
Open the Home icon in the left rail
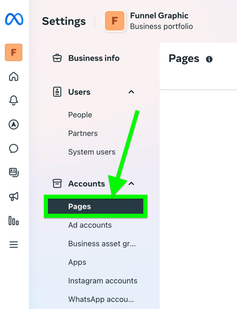[13, 77]
